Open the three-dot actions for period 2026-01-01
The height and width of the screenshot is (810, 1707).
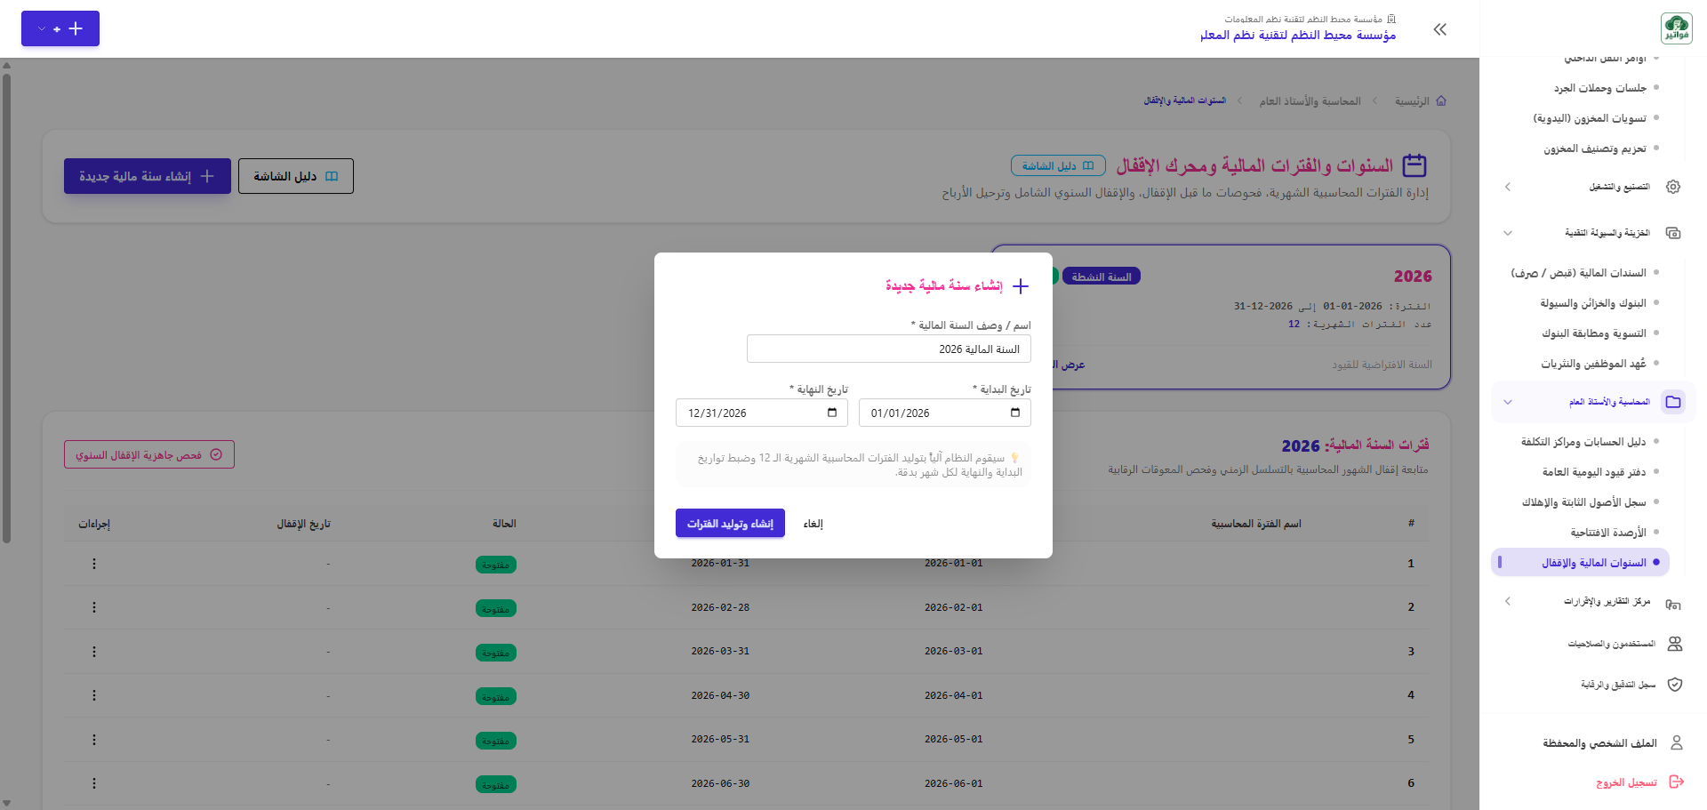coord(94,564)
